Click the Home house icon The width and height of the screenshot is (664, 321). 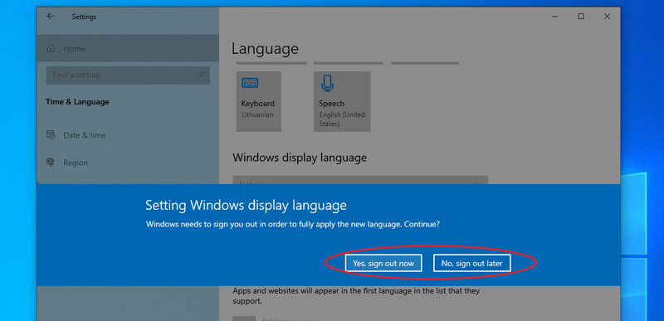[51, 49]
